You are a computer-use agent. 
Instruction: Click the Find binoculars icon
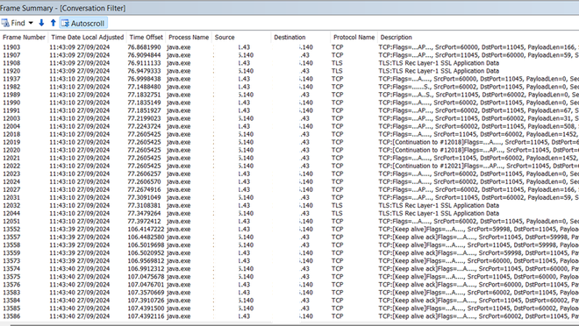click(5, 24)
